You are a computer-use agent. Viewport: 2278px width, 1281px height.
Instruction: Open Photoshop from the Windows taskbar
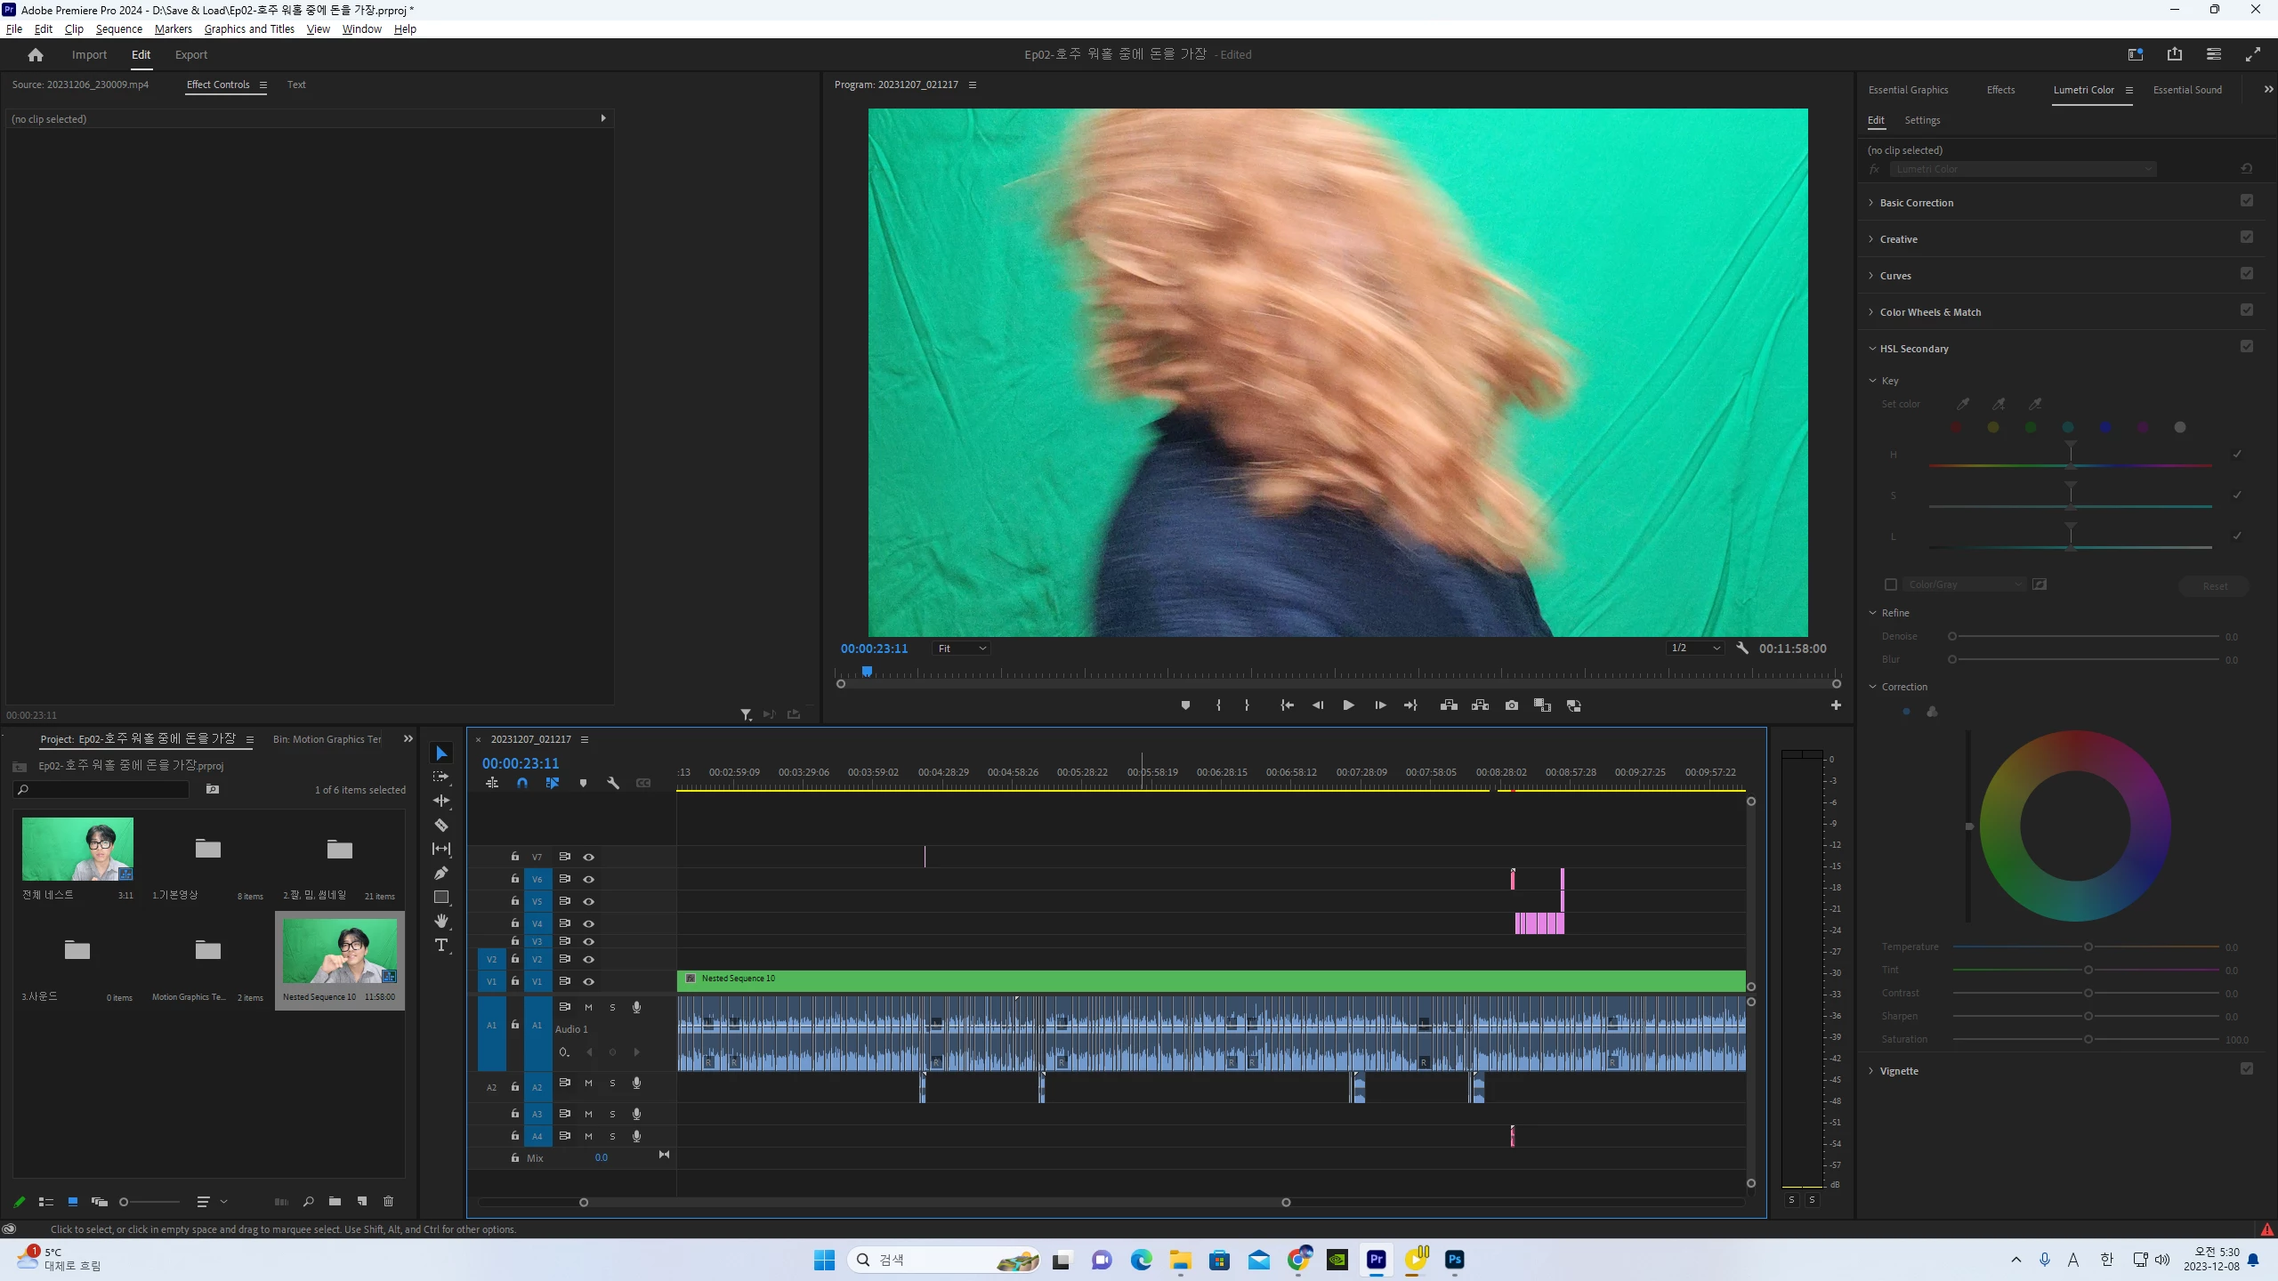[1454, 1260]
